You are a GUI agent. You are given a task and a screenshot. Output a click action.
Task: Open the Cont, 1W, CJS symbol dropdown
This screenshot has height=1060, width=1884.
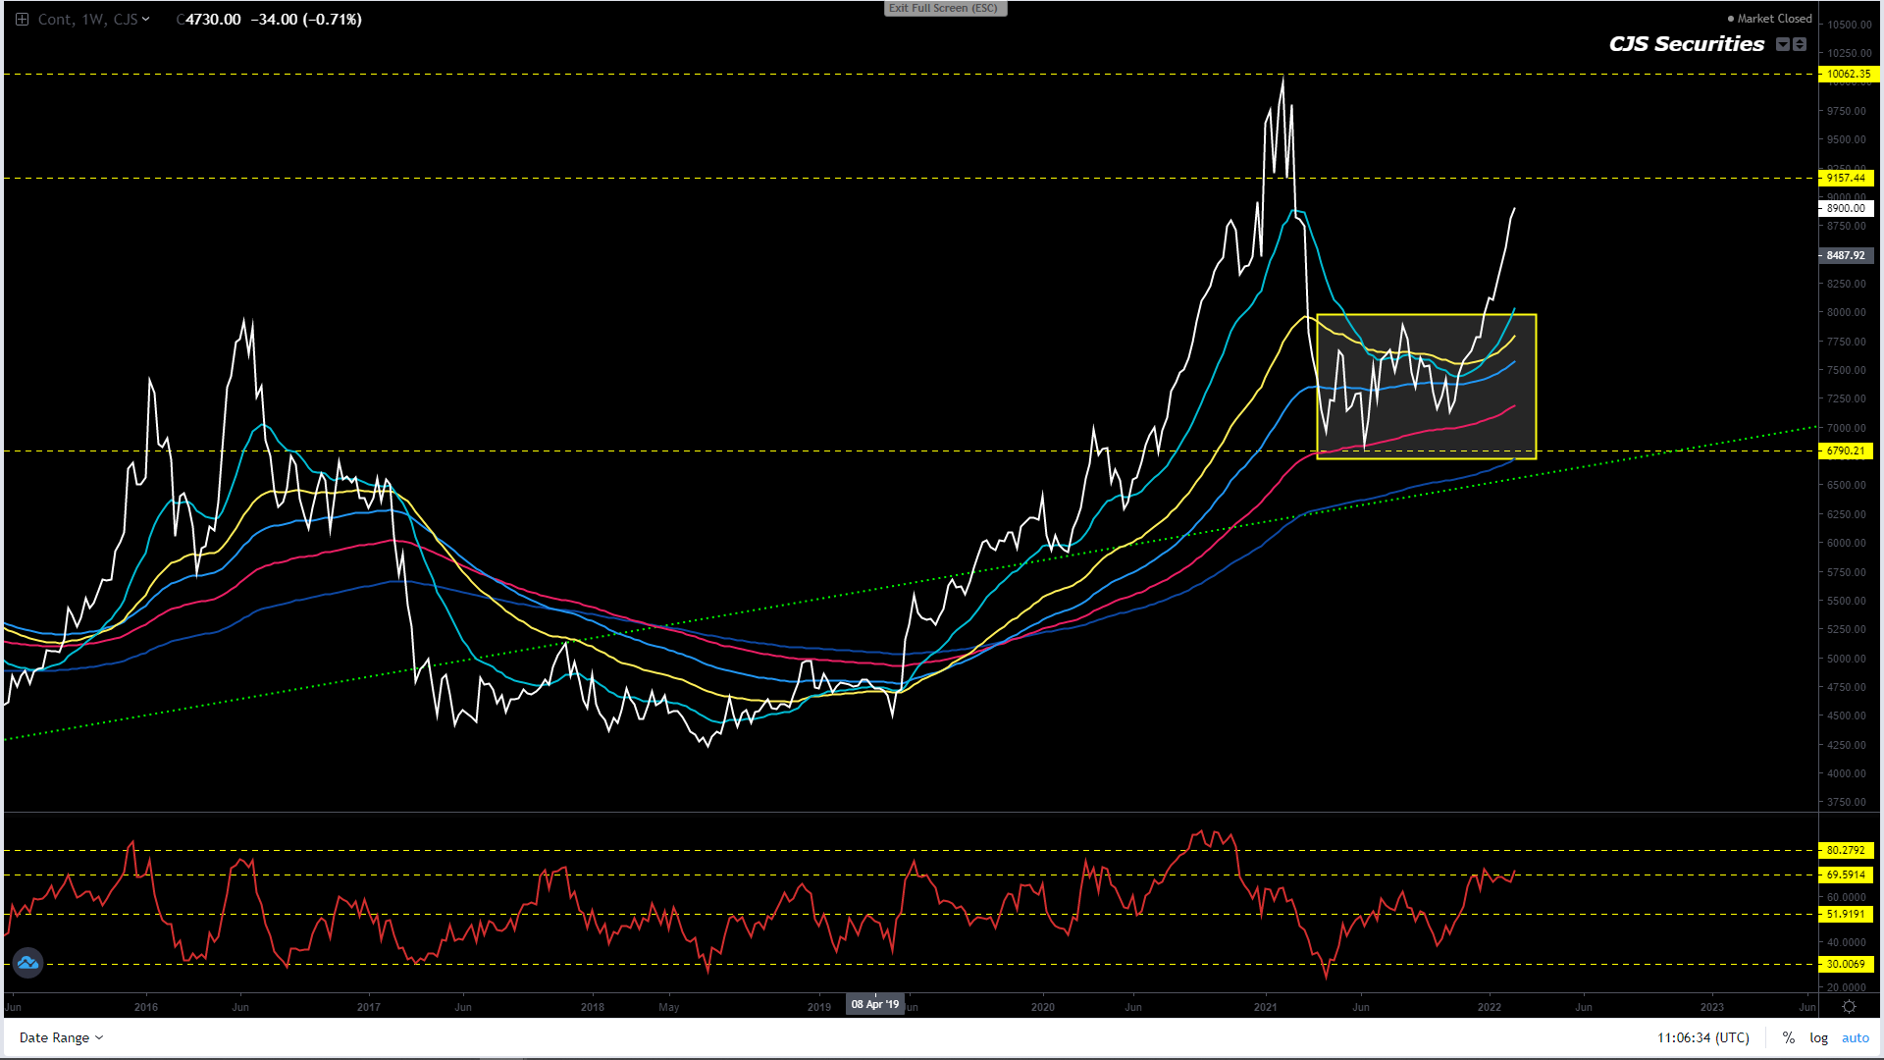94,20
